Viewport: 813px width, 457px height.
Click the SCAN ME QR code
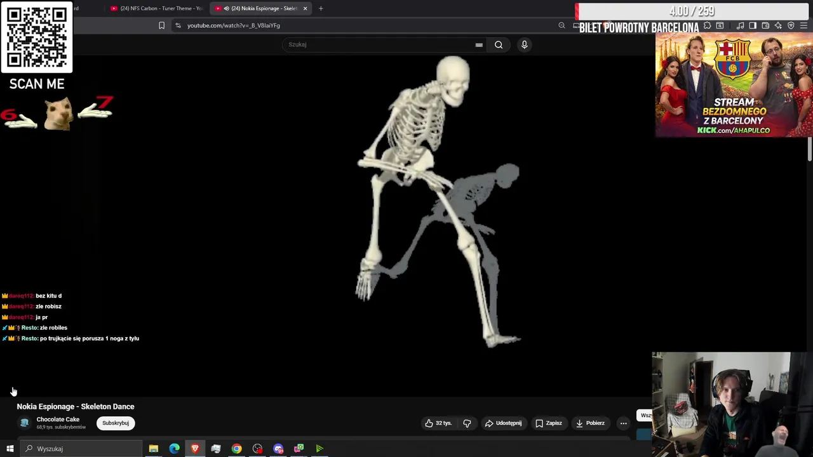coord(37,37)
